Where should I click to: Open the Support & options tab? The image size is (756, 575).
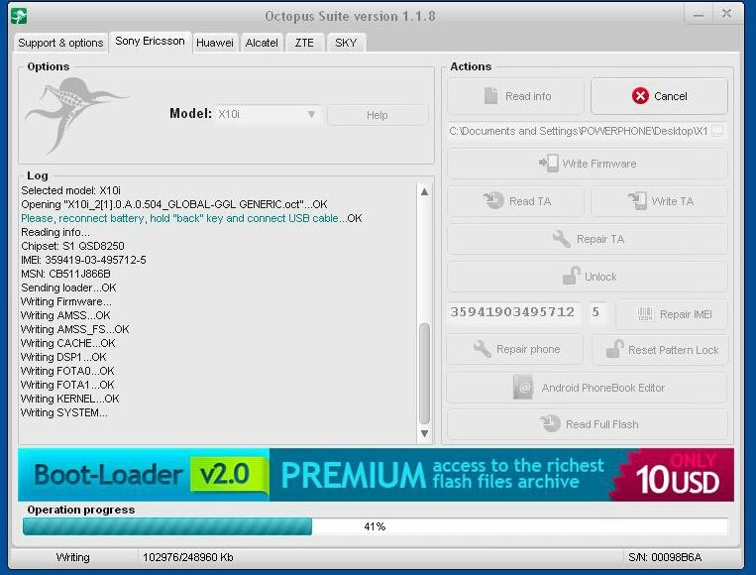(x=60, y=43)
